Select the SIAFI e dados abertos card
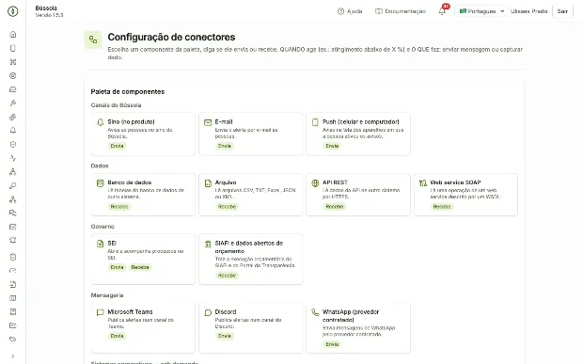Image resolution: width=583 pixels, height=364 pixels. coord(251,260)
